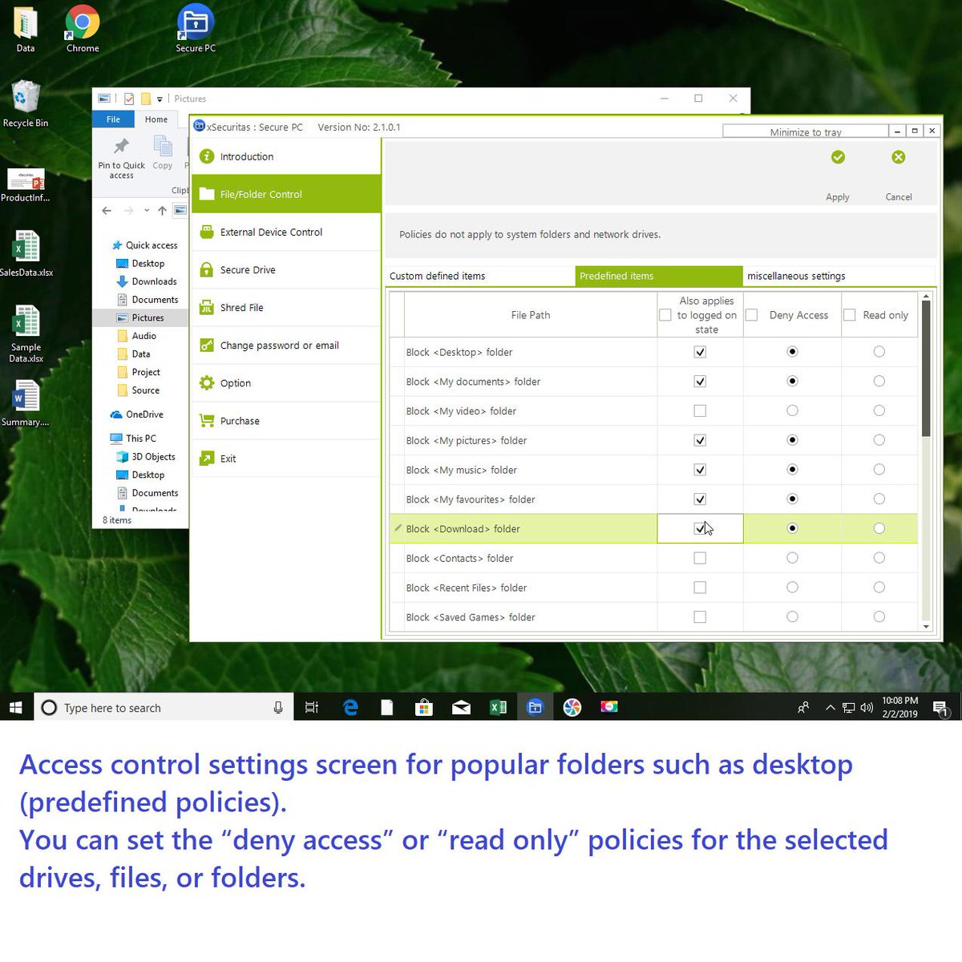Open the miscellaneous settings tab
The width and height of the screenshot is (962, 962).
coord(795,276)
